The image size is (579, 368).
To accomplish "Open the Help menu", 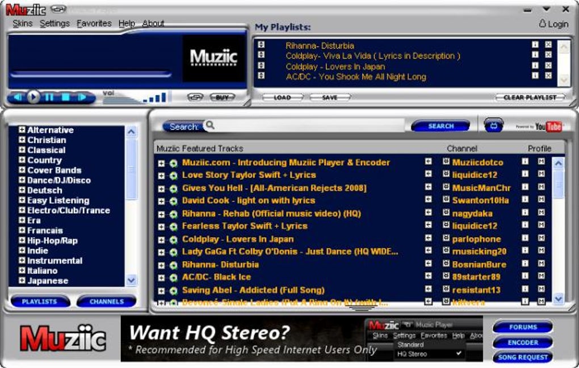I will [x=127, y=23].
